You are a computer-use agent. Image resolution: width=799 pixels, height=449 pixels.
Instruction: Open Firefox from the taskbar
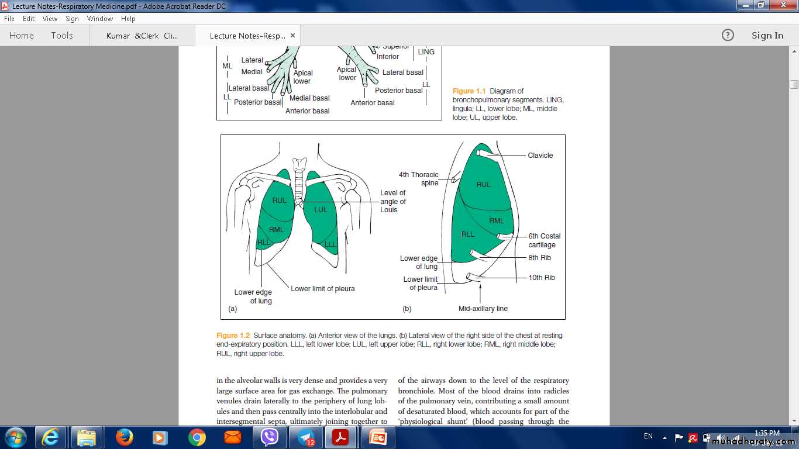[124, 437]
